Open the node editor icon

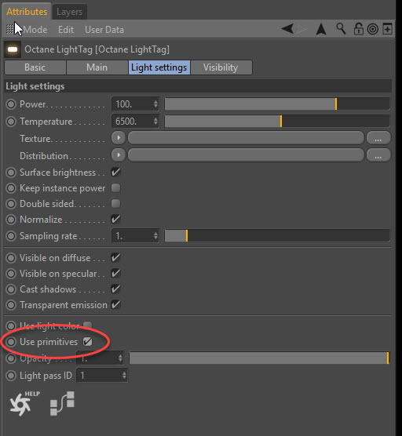click(62, 404)
